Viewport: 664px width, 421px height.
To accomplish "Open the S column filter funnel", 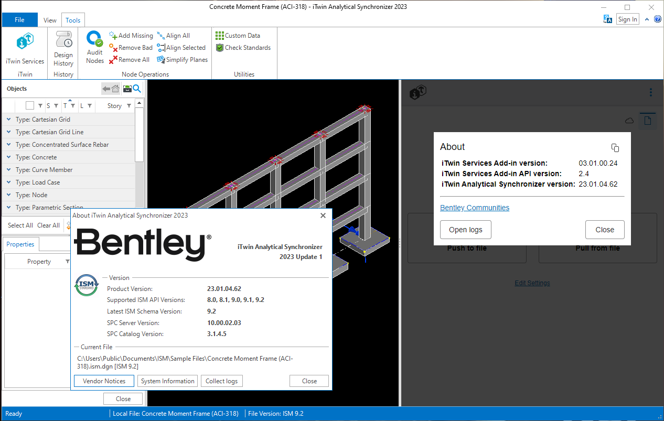I will coord(56,106).
